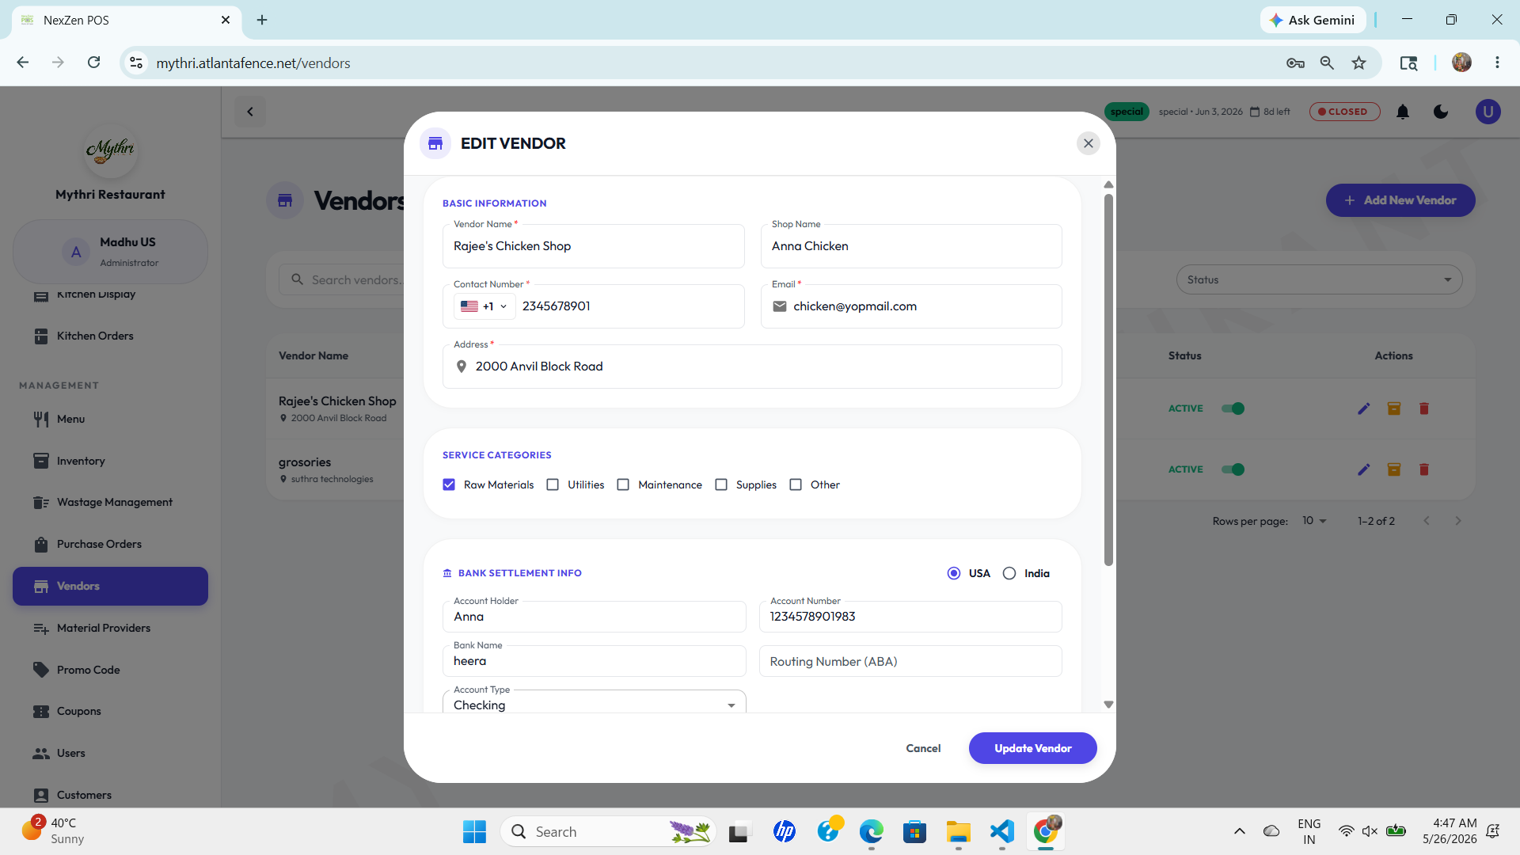This screenshot has width=1520, height=855.
Task: Click the sidebar collapse back chevron
Action: [250, 112]
